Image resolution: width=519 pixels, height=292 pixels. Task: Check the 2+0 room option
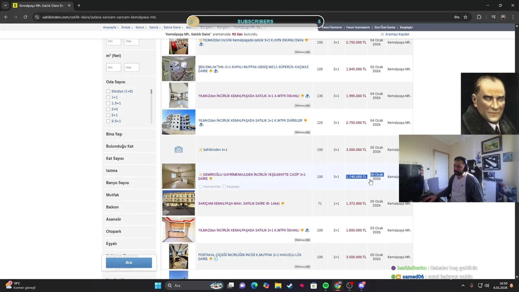(108, 109)
